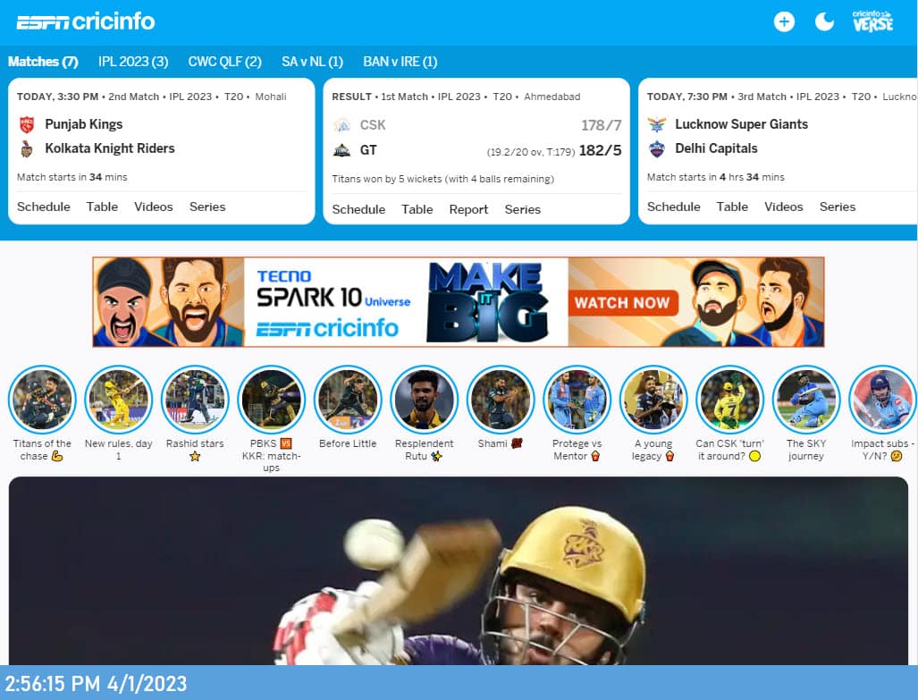918x700 pixels.
Task: Click the Gujarat Titans GT logo
Action: click(x=341, y=150)
